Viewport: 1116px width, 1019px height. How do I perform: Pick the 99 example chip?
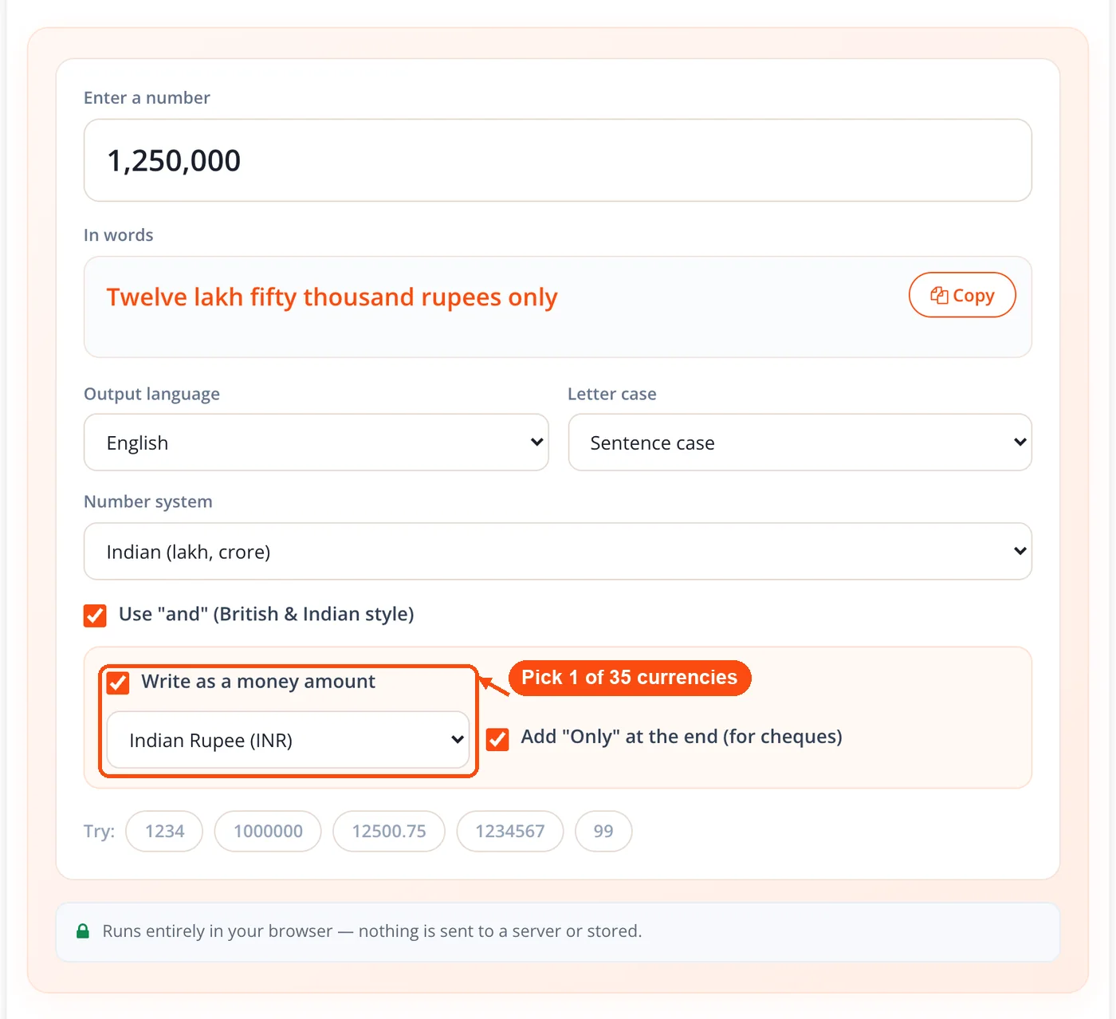603,832
